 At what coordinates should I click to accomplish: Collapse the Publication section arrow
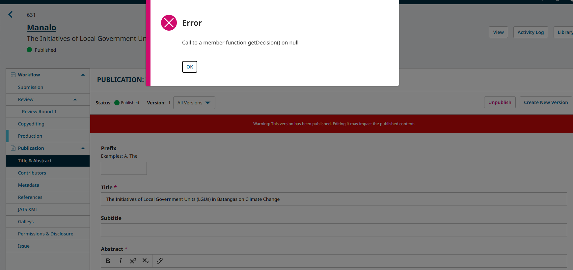coord(83,148)
